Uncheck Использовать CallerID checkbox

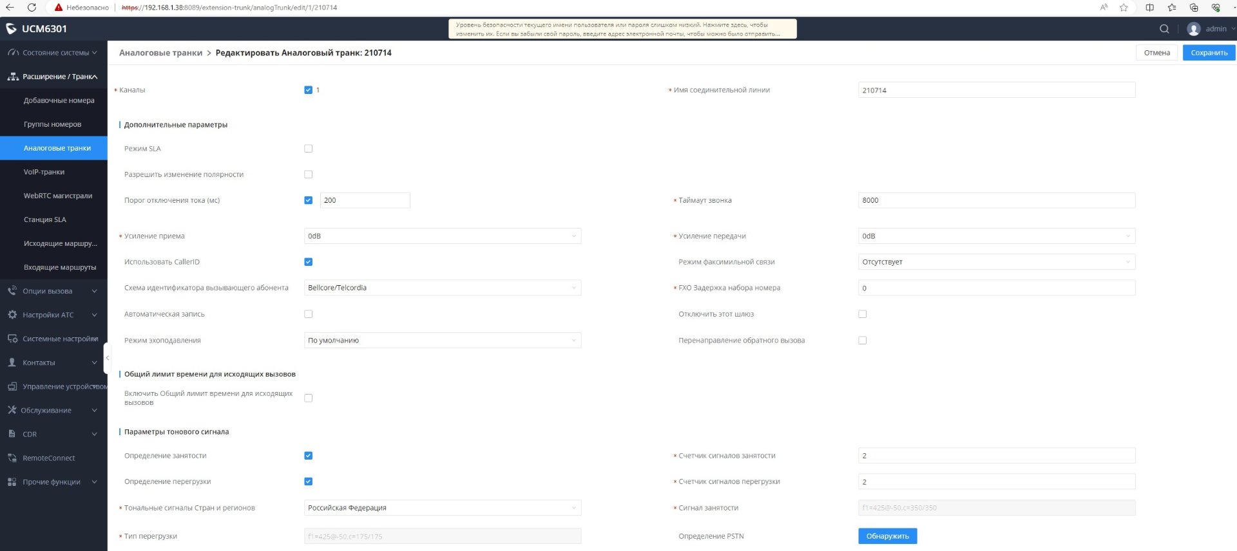coord(308,262)
